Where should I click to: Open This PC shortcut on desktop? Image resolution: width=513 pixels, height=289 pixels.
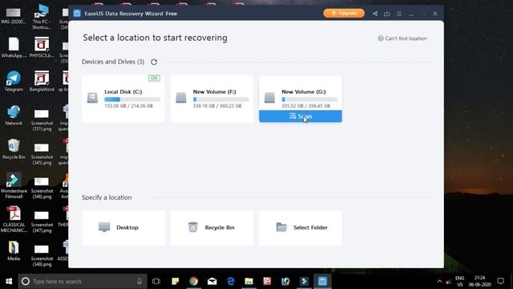(x=42, y=16)
